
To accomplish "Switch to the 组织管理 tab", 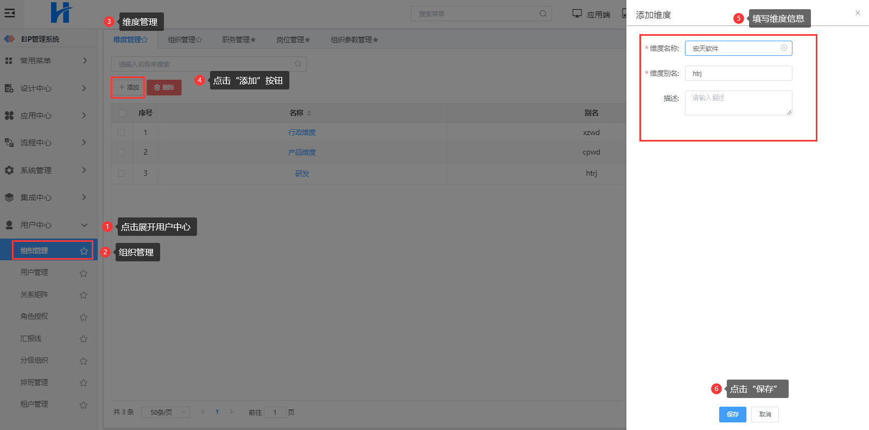I will click(x=185, y=40).
